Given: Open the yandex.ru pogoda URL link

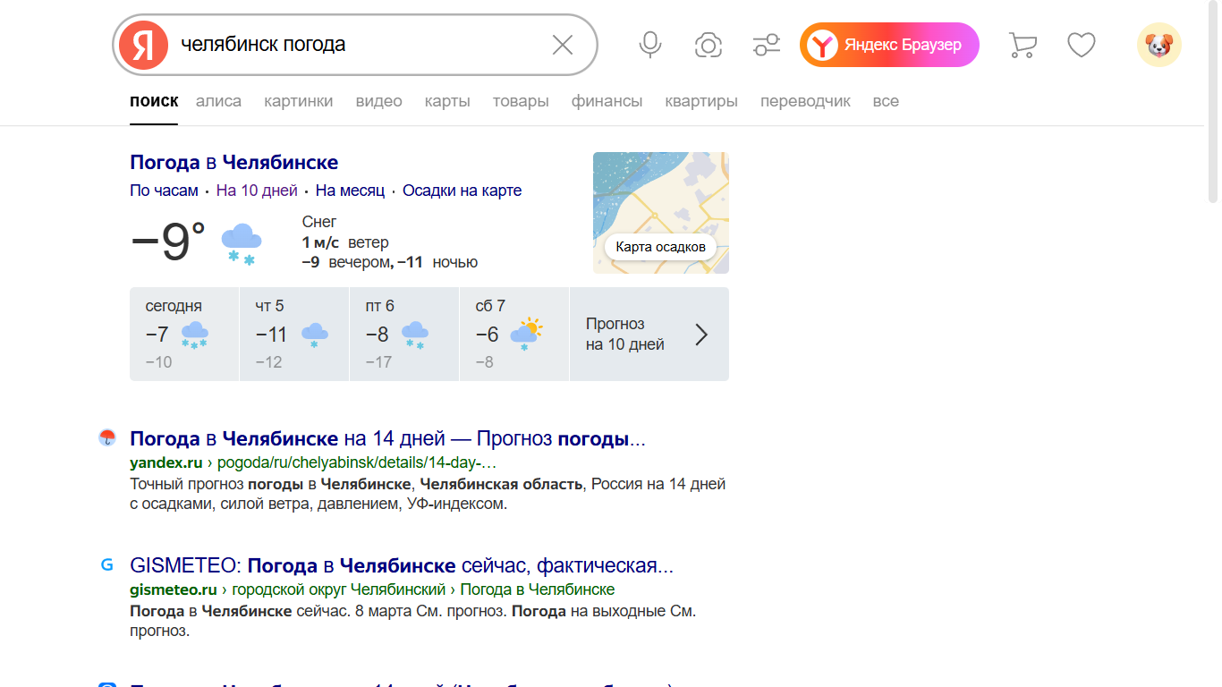Looking at the screenshot, I should [313, 462].
